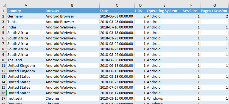This screenshot has height=104, width=229.
Task: Select the Tunisia cell
Action: point(26,22)
